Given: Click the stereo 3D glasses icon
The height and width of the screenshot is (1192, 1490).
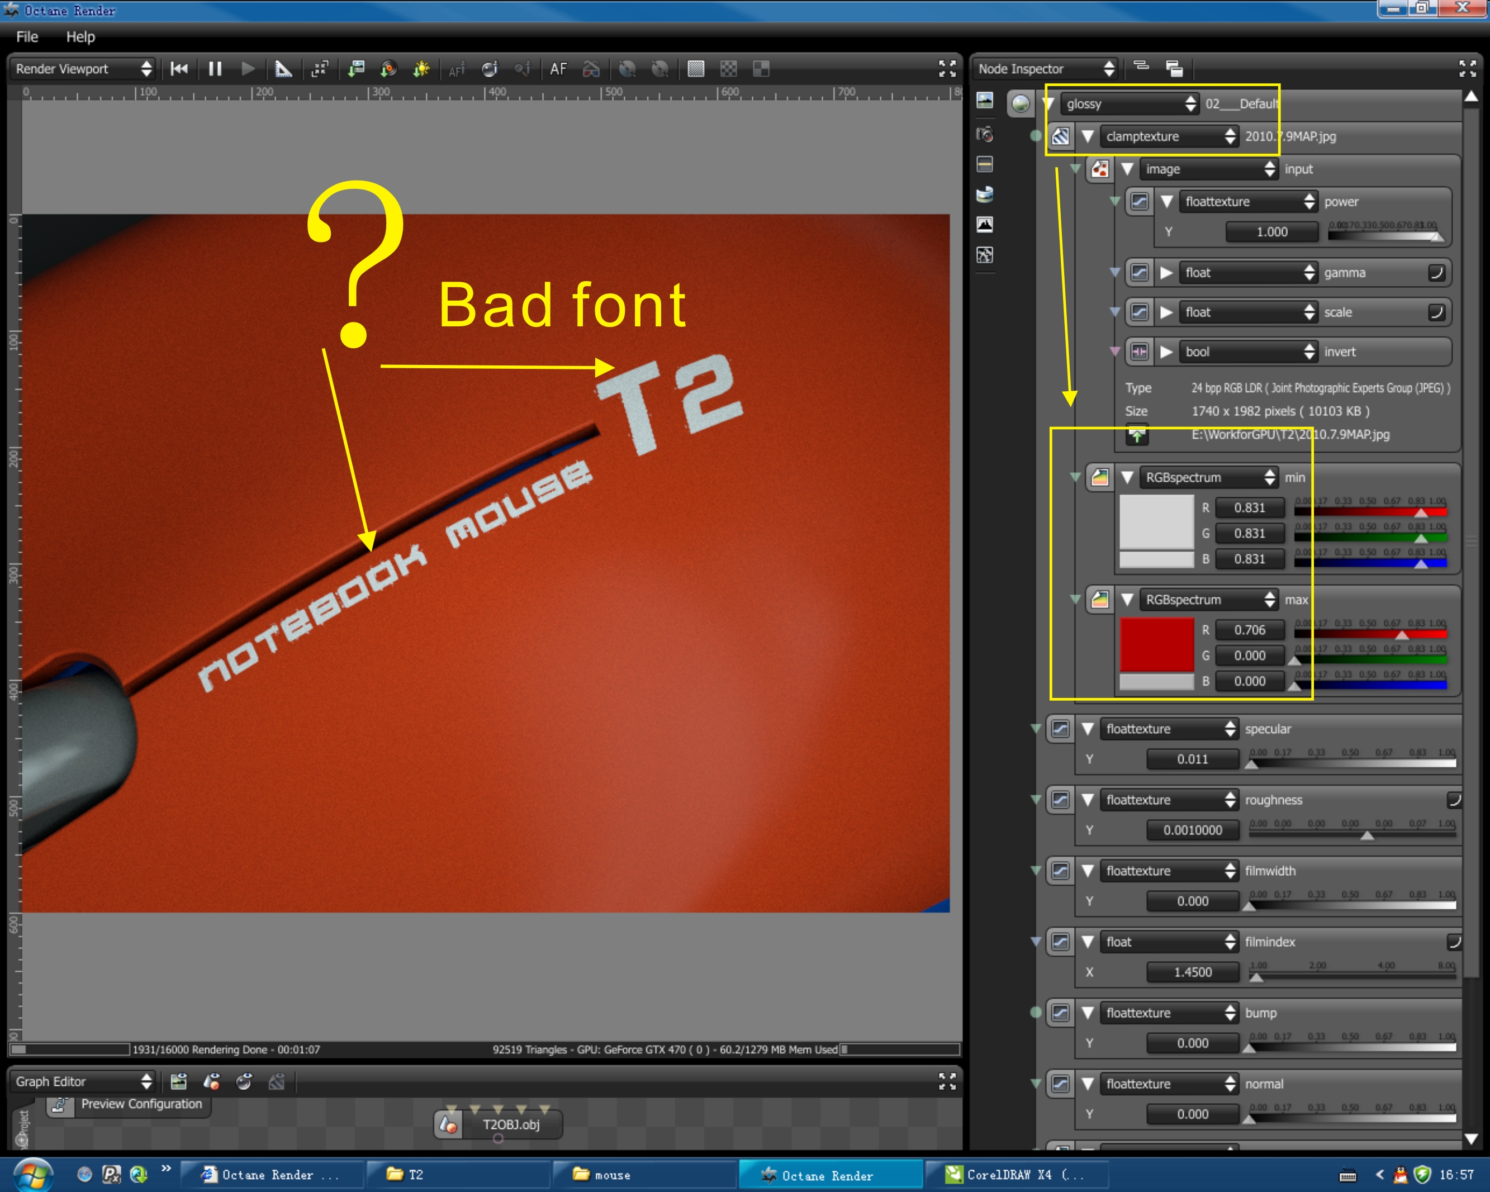Looking at the screenshot, I should 591,69.
